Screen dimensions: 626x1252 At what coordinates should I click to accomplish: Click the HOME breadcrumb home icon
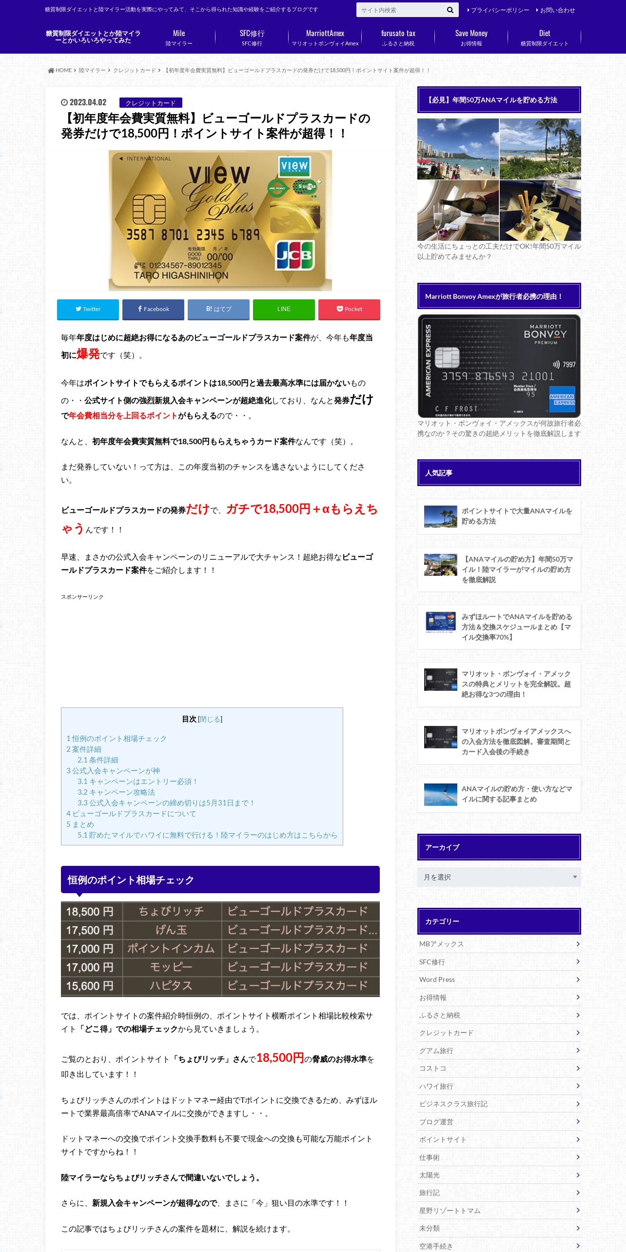[51, 70]
